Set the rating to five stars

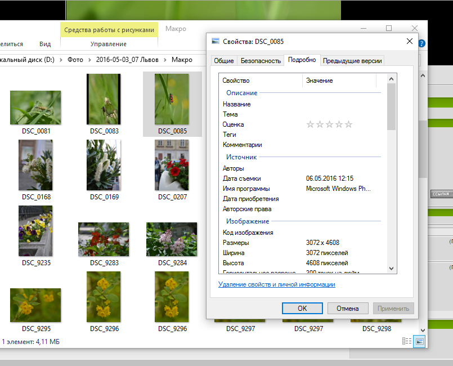[349, 124]
